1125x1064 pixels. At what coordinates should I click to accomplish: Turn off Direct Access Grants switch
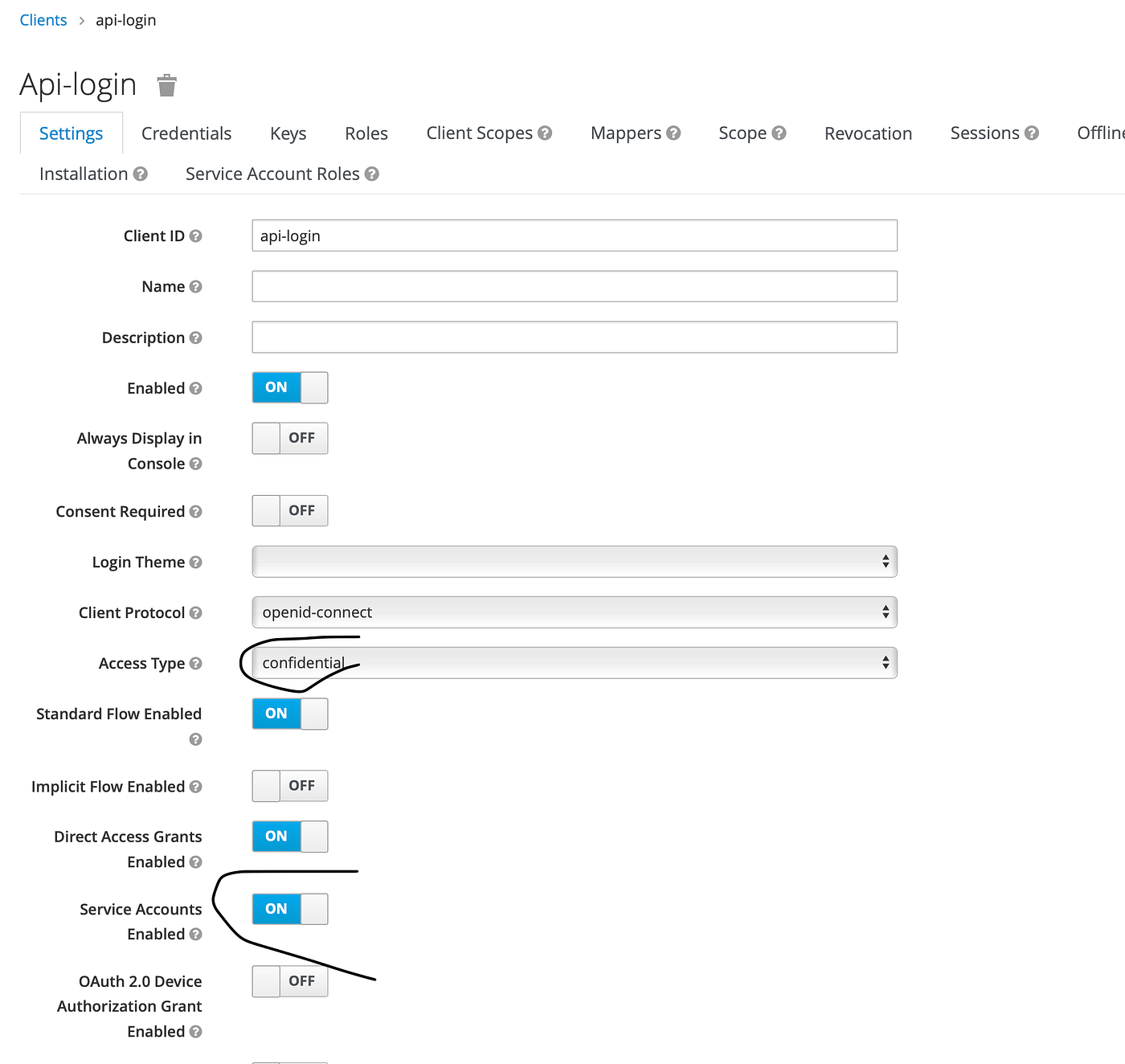point(290,837)
